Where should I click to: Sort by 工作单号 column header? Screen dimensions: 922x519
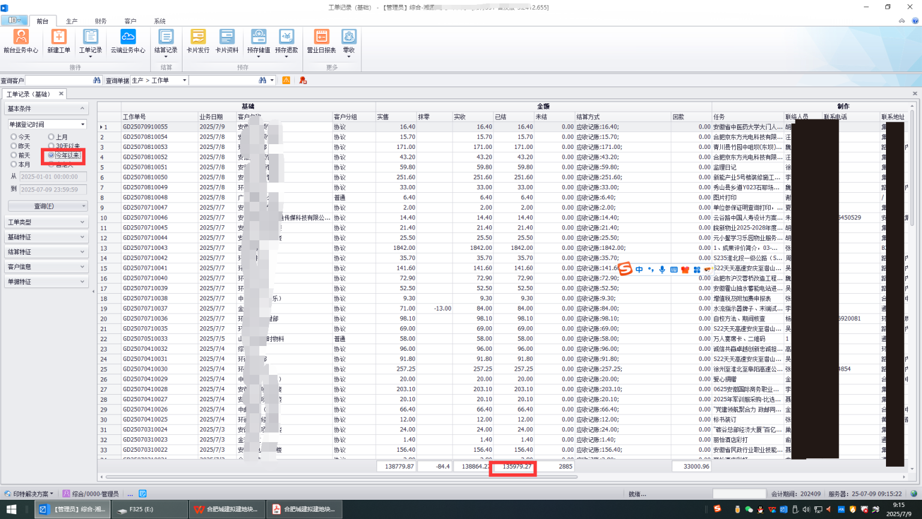pyautogui.click(x=160, y=117)
